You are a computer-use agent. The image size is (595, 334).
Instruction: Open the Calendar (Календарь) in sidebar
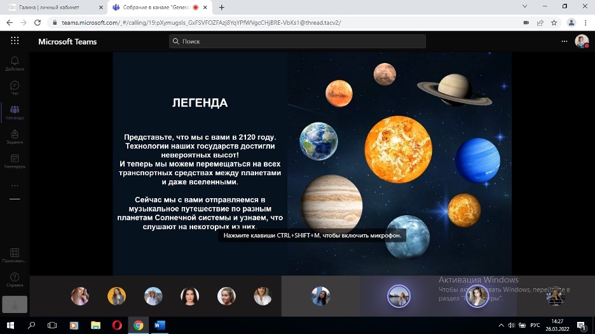click(x=15, y=161)
